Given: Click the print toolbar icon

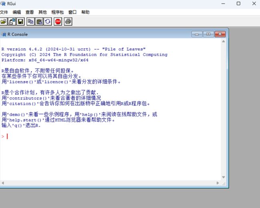Looking at the screenshot, I should [68, 22].
